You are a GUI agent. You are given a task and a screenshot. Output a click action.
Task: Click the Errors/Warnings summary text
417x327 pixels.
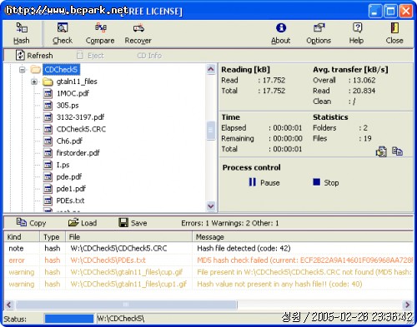pyautogui.click(x=230, y=223)
